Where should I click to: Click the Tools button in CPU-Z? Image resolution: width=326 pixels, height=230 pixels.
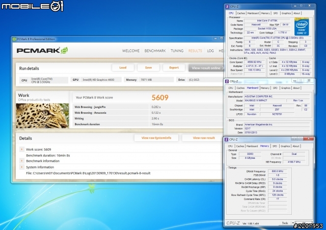click(285, 223)
